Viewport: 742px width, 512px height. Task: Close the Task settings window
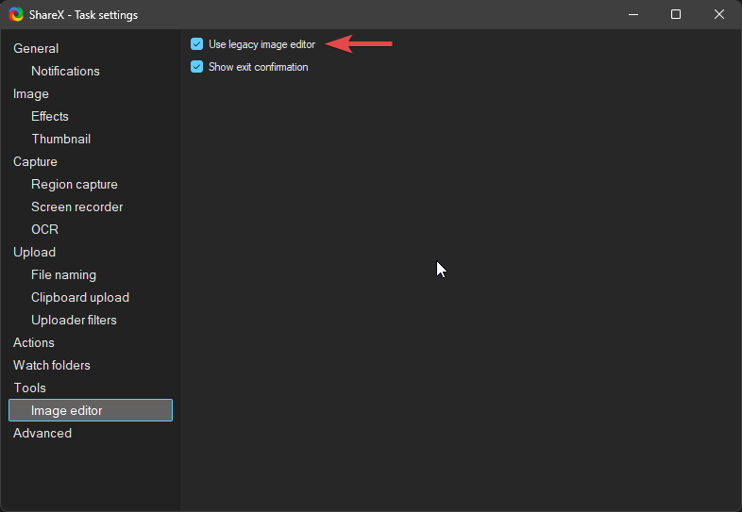click(718, 15)
